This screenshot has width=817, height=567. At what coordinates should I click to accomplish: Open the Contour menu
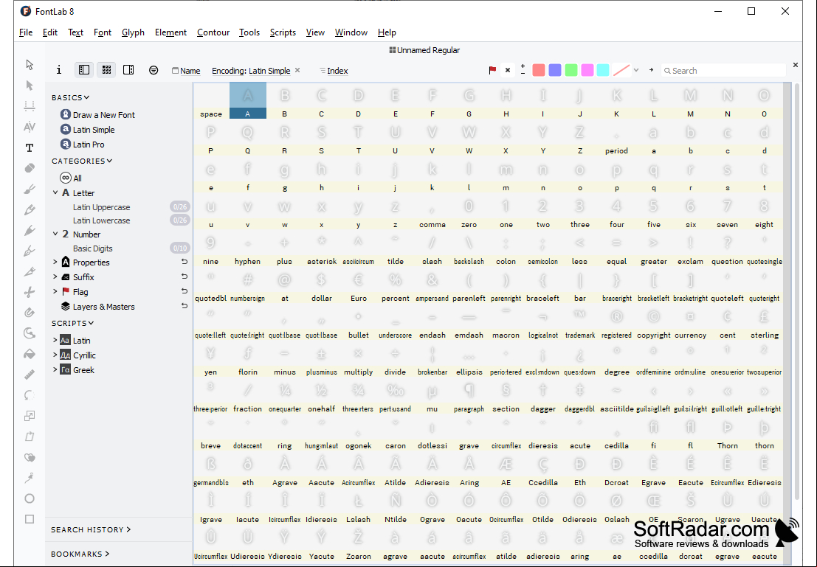[x=213, y=32]
